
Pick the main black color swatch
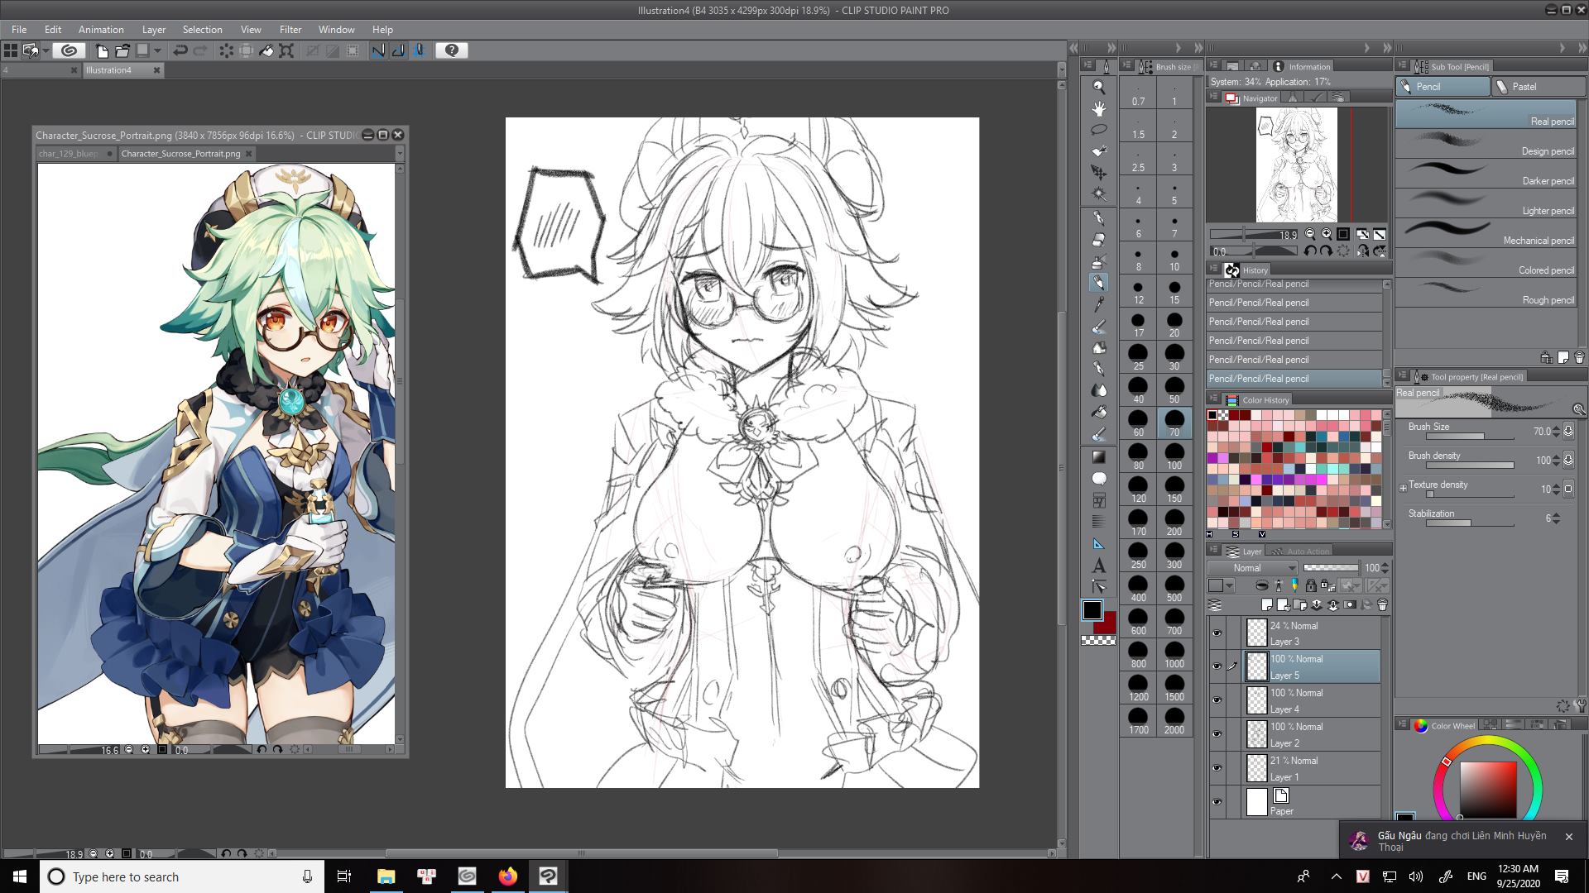click(x=1092, y=610)
